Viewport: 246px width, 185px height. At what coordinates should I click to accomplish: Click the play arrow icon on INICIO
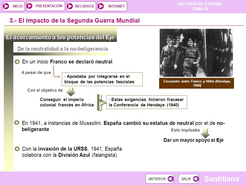6,6
